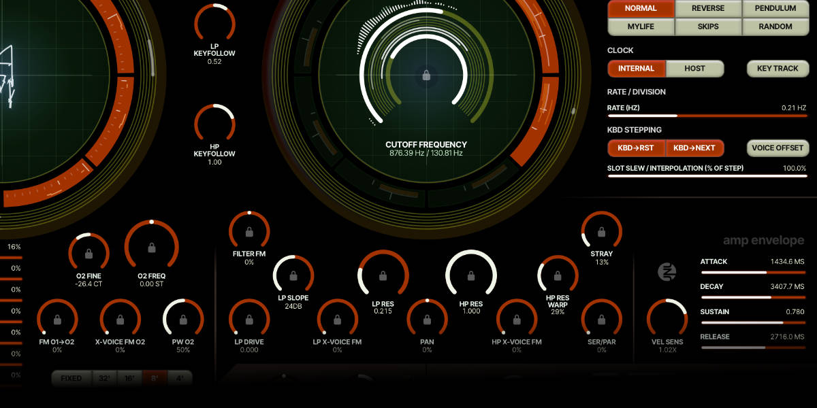
Task: Click the RELEASE envelope slider
Action: pos(752,347)
